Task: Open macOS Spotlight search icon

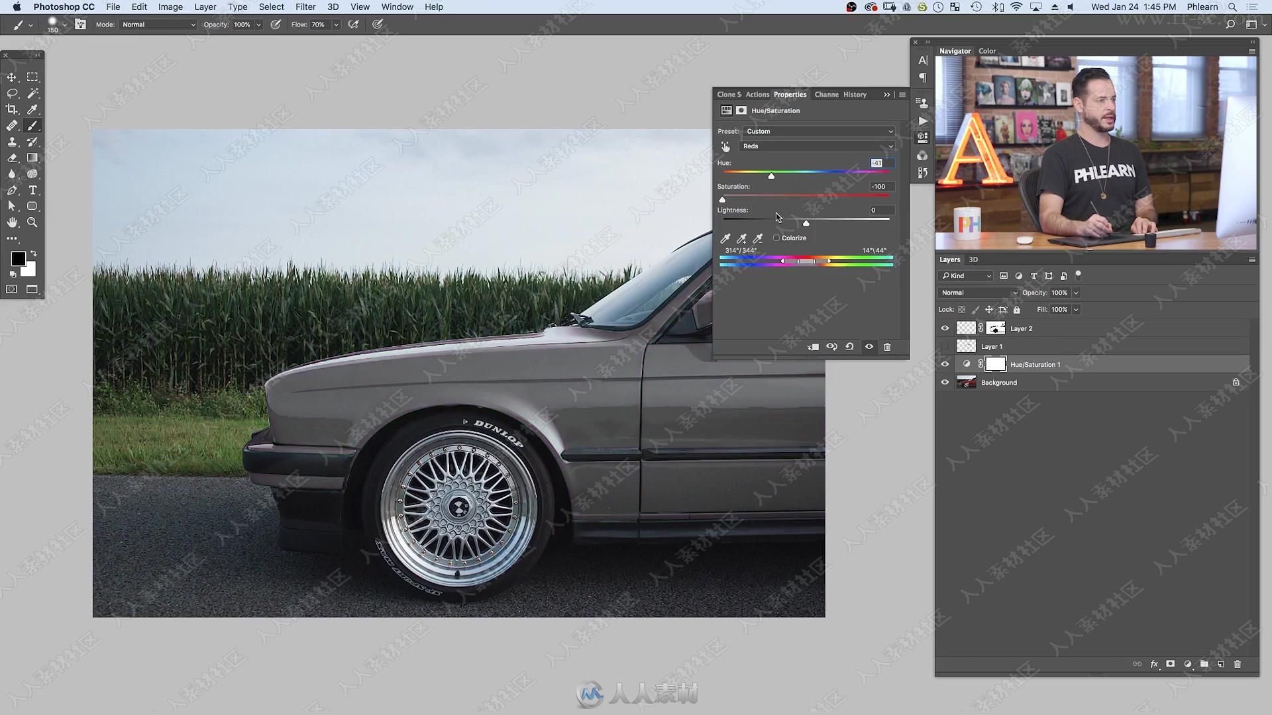Action: [x=1232, y=7]
